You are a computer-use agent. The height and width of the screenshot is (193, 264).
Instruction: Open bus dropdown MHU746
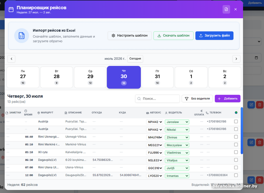click(154, 137)
